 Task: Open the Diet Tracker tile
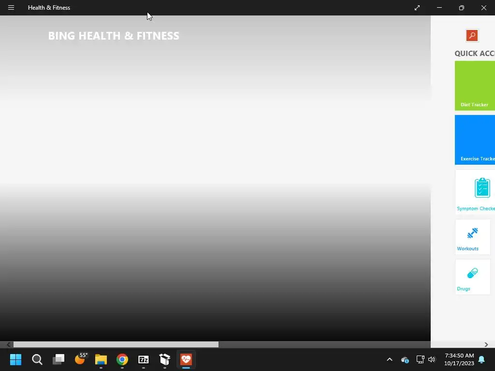coord(475,86)
